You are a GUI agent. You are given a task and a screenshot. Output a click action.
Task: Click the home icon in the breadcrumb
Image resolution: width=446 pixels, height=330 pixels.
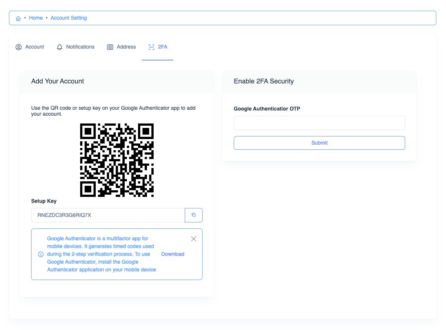point(18,18)
